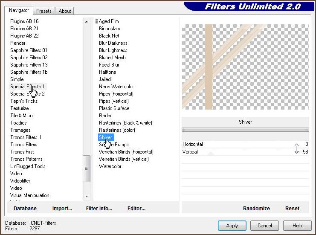
Task: Choose Venetian Blinds (horizontal) filter
Action: pos(126,152)
